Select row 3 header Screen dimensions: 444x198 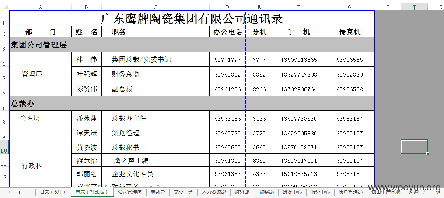pyautogui.click(x=4, y=44)
